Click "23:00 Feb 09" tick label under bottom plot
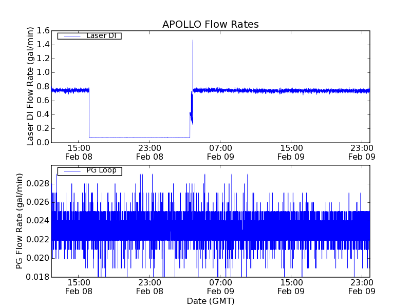Viewport: 411px width, 308px height. pos(362,287)
